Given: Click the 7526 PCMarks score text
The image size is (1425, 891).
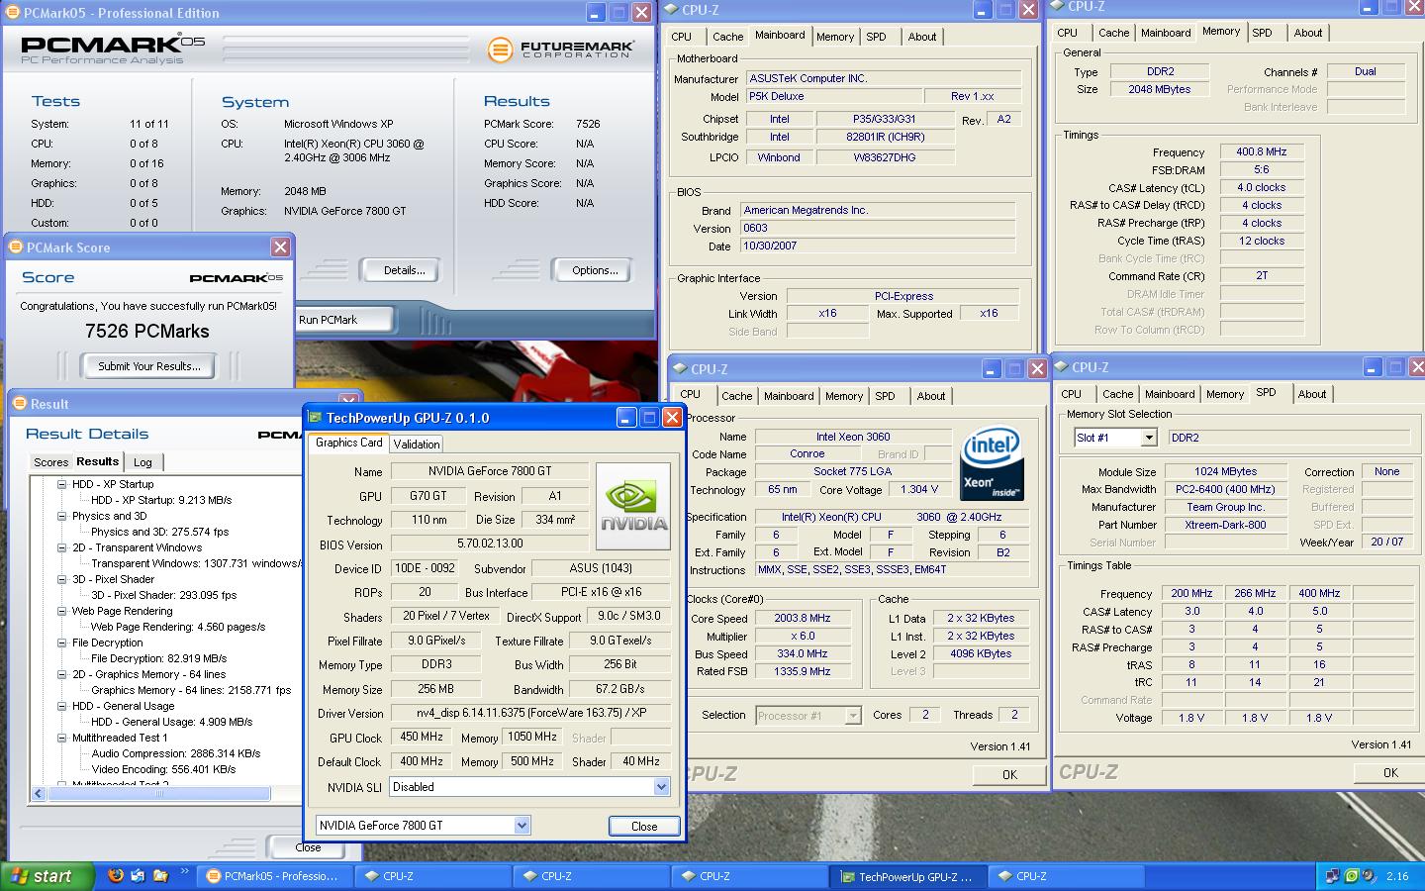Looking at the screenshot, I should pos(147,332).
